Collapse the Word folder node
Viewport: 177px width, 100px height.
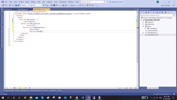143,26
